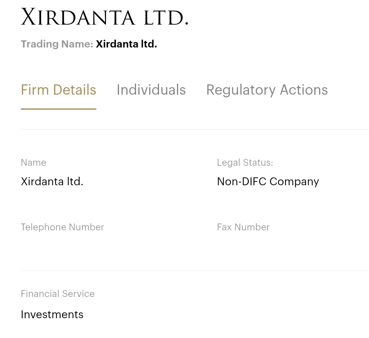Click the empty value under Fax Number
This screenshot has height=338, width=369.
[x=243, y=246]
